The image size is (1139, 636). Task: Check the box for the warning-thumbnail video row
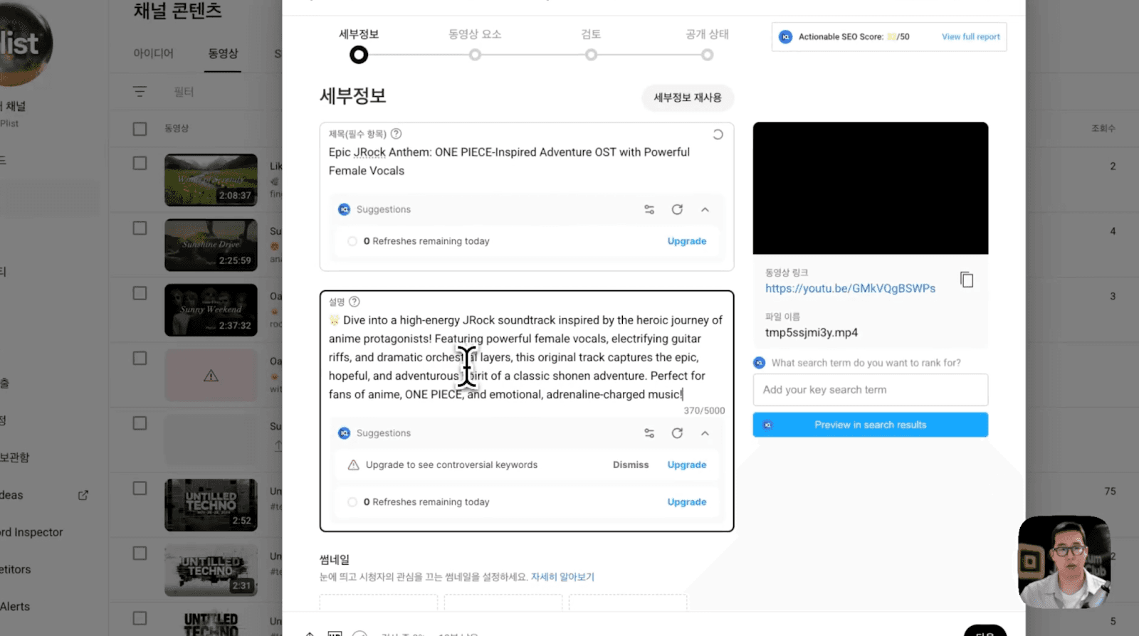pos(140,359)
